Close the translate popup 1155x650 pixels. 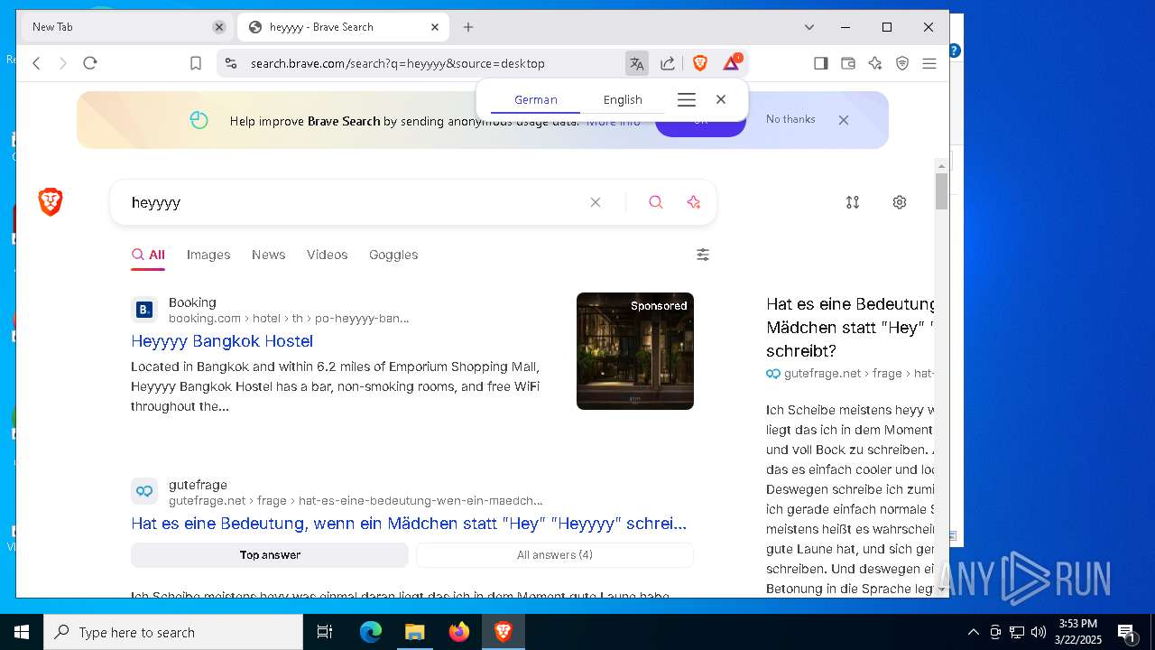tap(721, 100)
